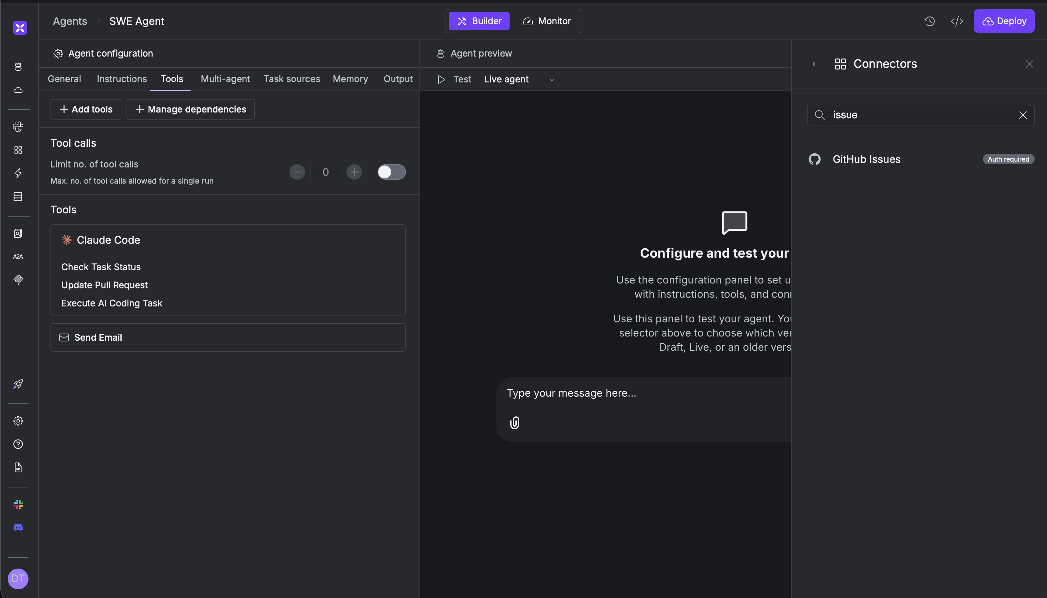Launch the rocket deployment icon in sidebar
This screenshot has height=598, width=1047.
tap(18, 384)
